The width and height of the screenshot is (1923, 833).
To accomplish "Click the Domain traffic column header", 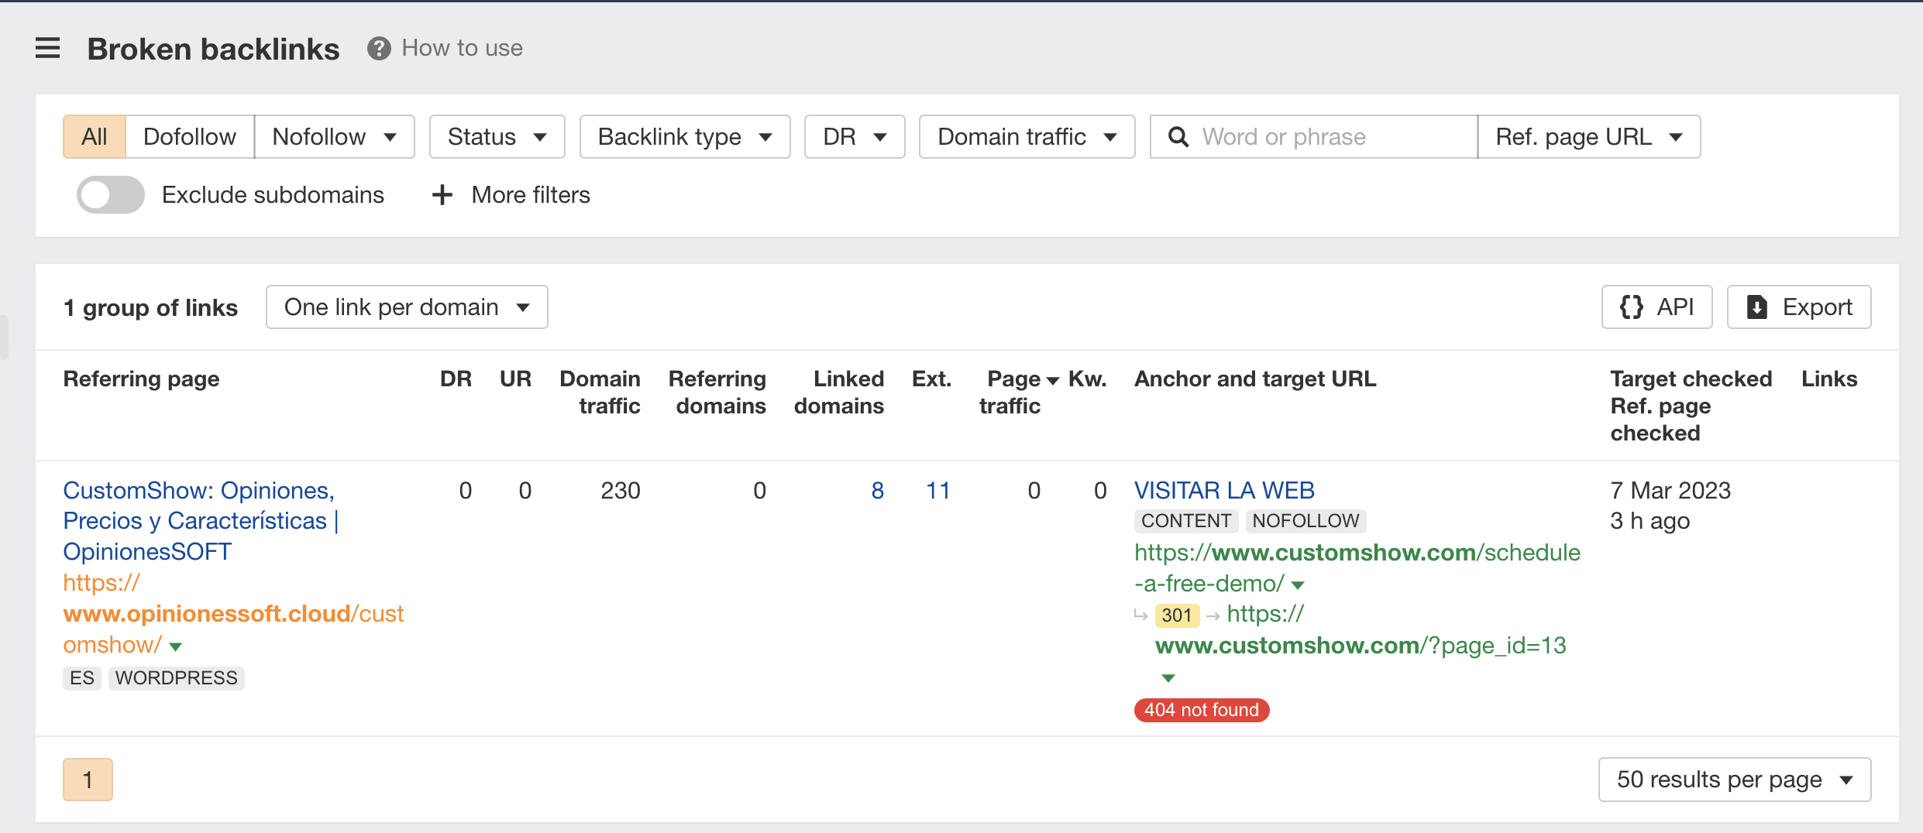I will 600,393.
